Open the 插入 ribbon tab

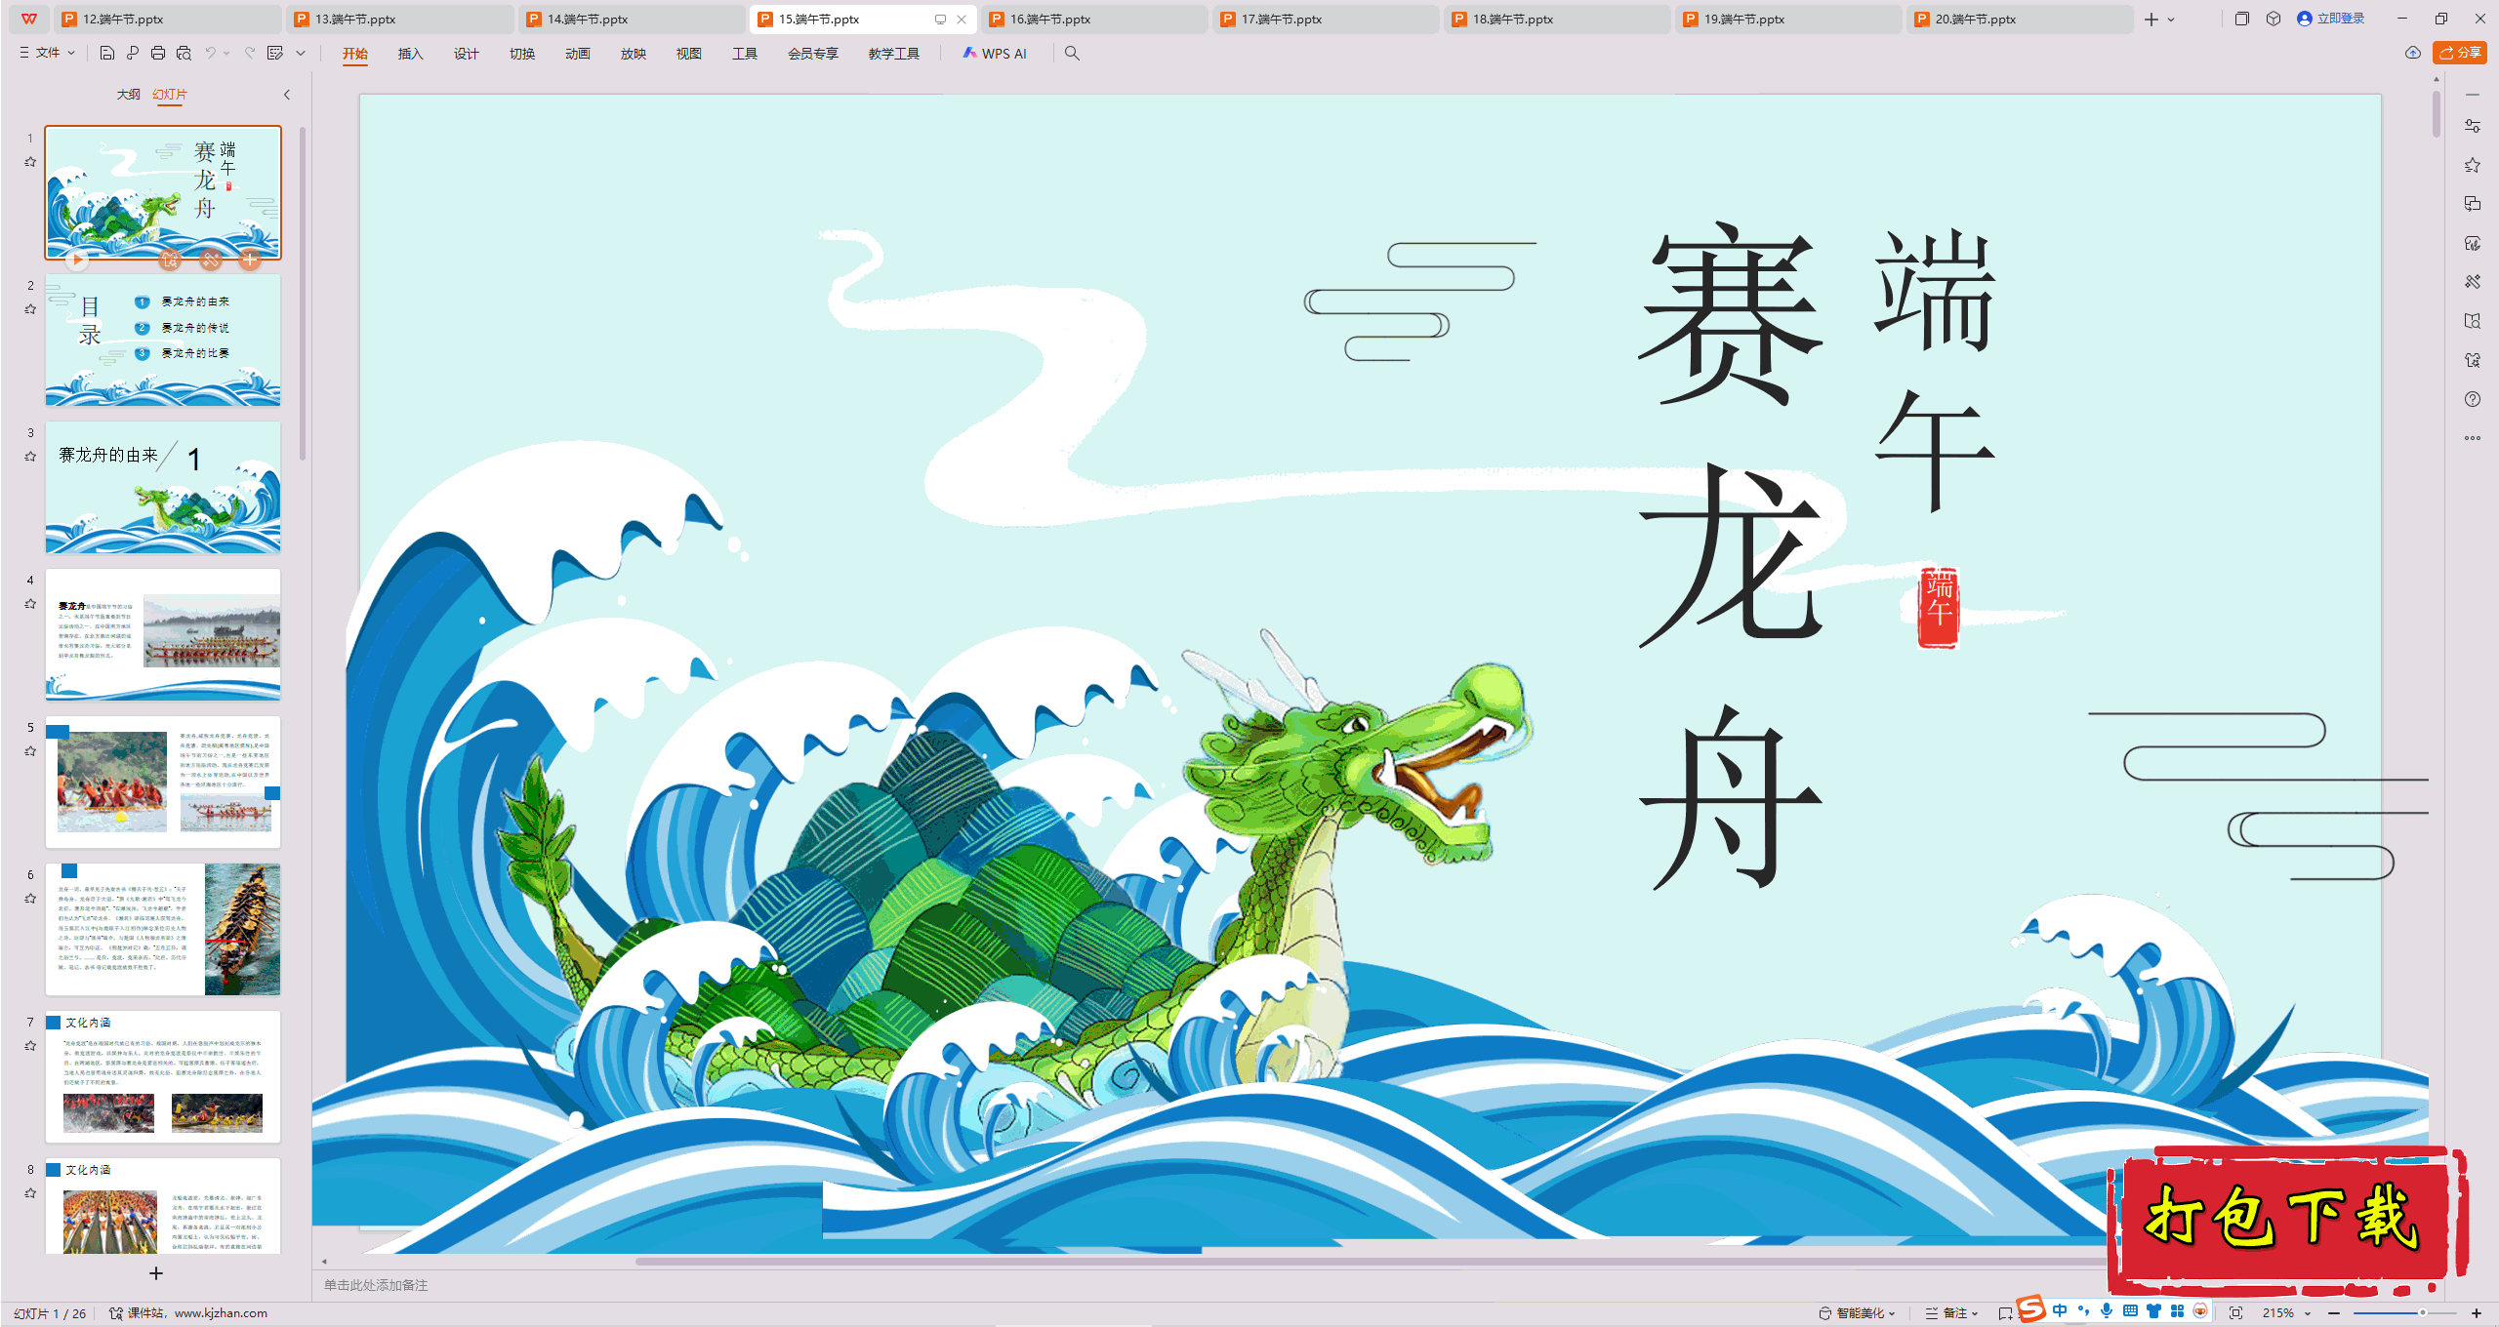[410, 54]
